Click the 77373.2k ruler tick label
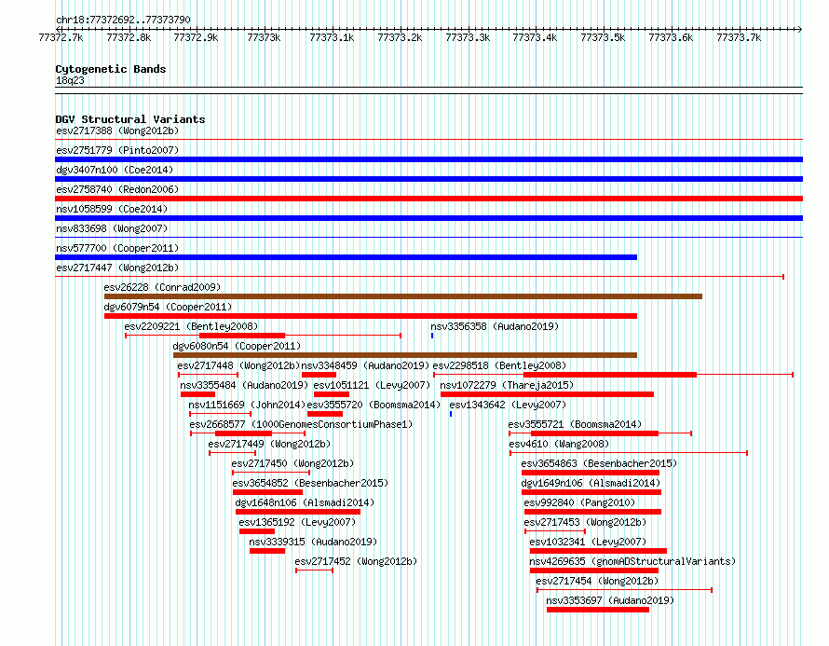 (x=400, y=37)
